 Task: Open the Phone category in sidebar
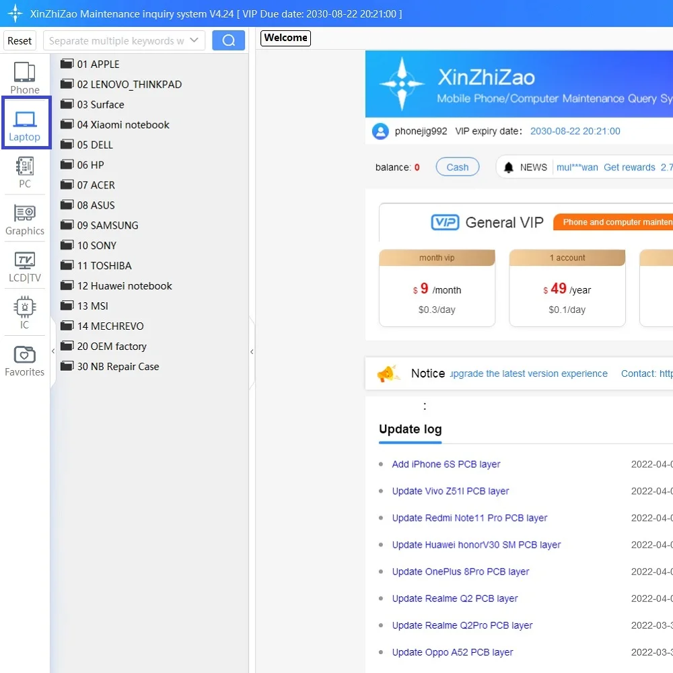point(24,77)
